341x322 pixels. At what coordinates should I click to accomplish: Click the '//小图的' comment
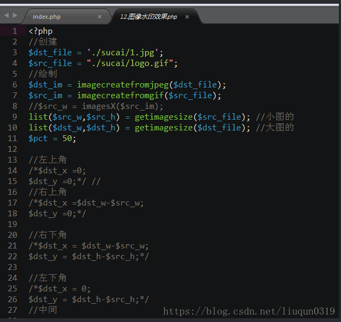[275, 117]
